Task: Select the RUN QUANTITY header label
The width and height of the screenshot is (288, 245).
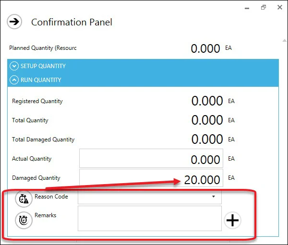Action: click(41, 80)
